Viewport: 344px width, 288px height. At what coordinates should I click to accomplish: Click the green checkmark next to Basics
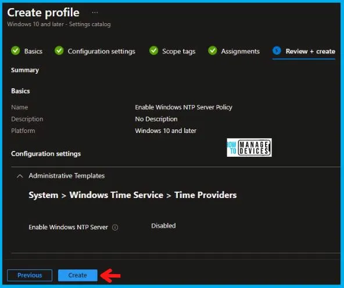(15, 51)
